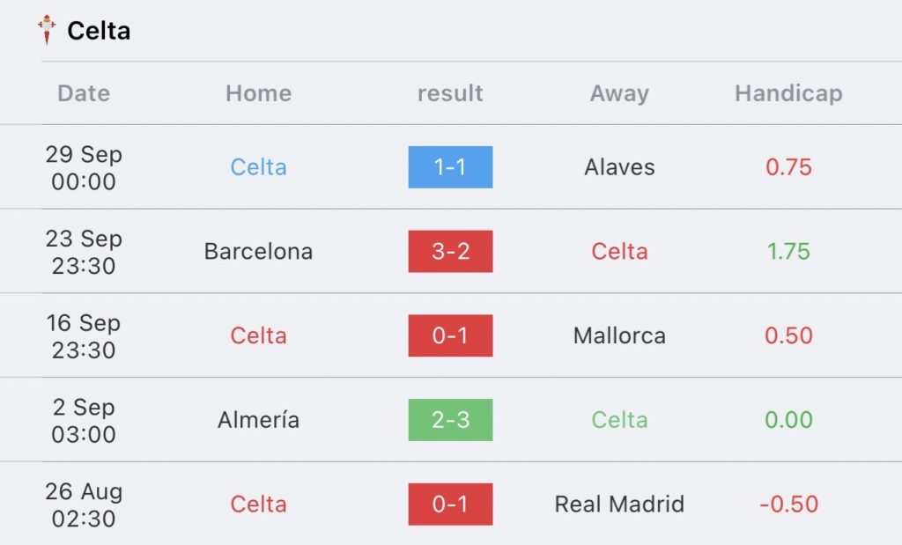Screen dimensions: 902x545
Task: Open the Celta team title
Action: click(99, 31)
